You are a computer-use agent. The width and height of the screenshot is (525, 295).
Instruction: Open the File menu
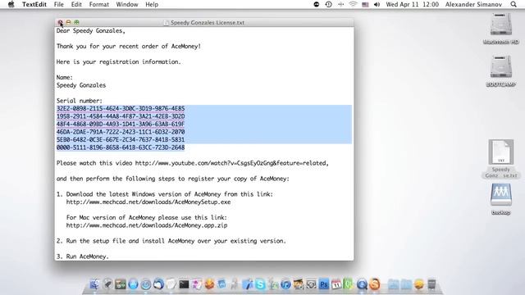click(x=58, y=4)
